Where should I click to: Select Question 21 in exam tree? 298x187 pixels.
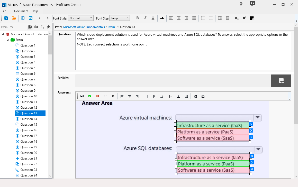point(29,158)
